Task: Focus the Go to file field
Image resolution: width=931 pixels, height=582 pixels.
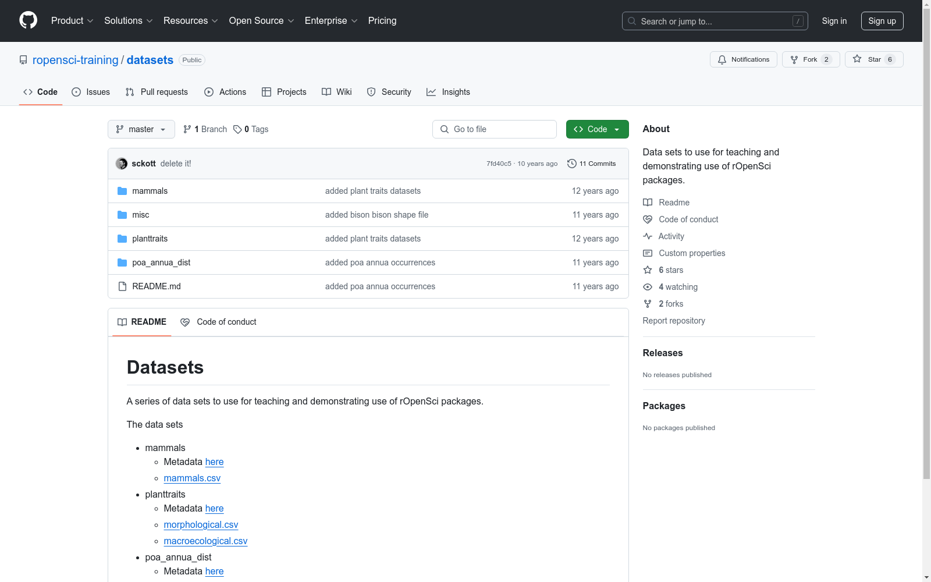Action: (495, 129)
